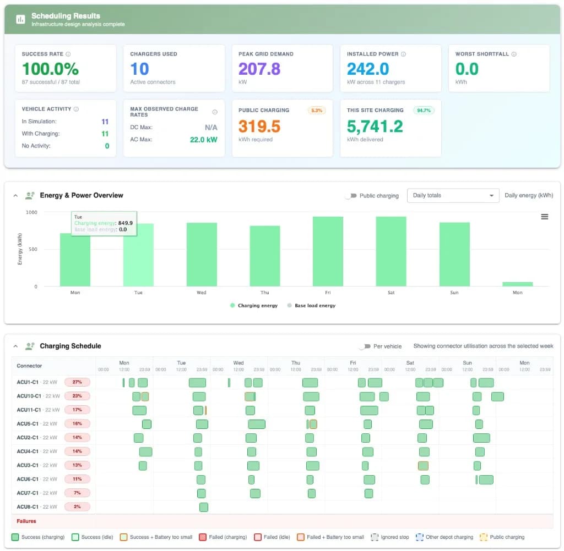Click the 100.0% success rate value
The image size is (564, 551).
[50, 69]
